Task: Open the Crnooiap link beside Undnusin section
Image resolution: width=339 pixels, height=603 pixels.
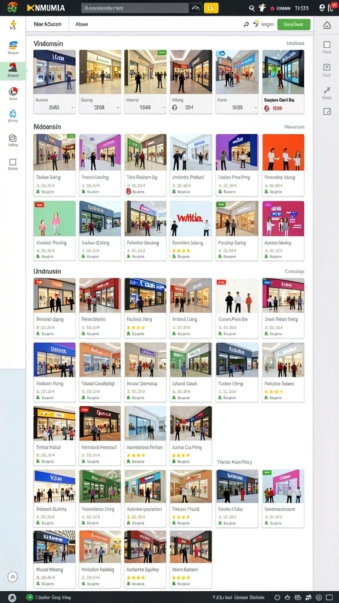Action: (294, 271)
